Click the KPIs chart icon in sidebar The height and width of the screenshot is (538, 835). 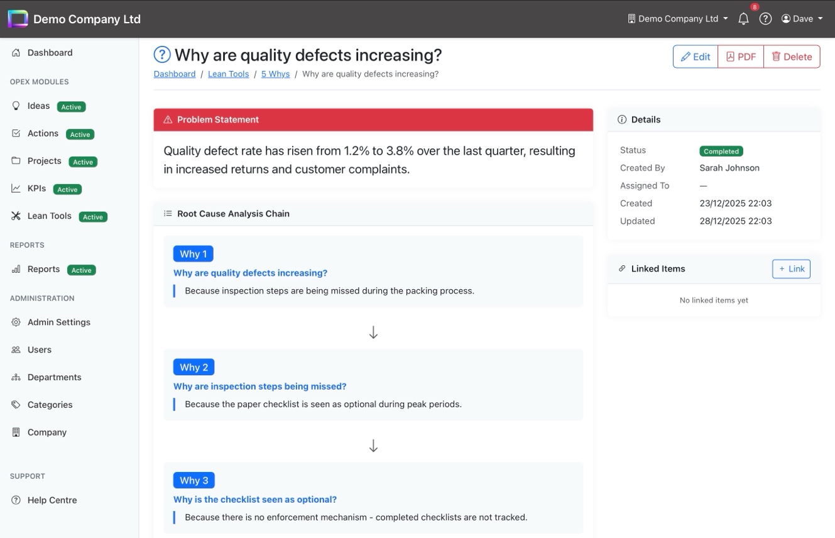(x=16, y=189)
